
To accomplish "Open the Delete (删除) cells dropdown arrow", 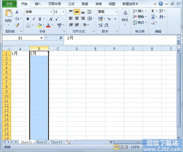I will [x=146, y=17].
